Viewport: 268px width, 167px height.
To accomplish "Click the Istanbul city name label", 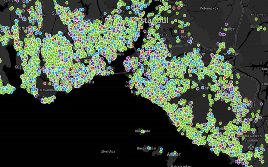I will click(x=147, y=20).
